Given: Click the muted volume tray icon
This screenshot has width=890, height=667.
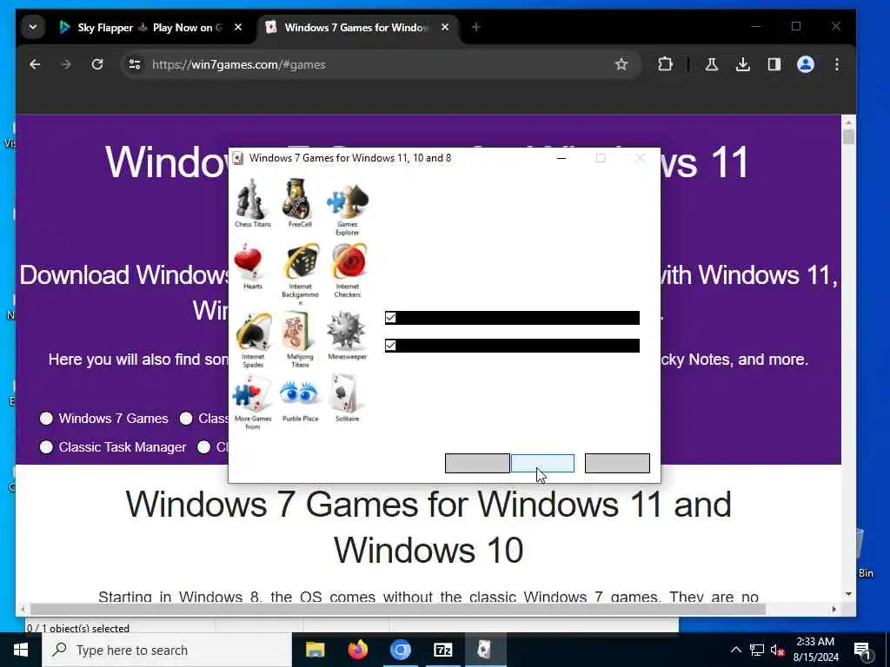Looking at the screenshot, I should click(777, 650).
